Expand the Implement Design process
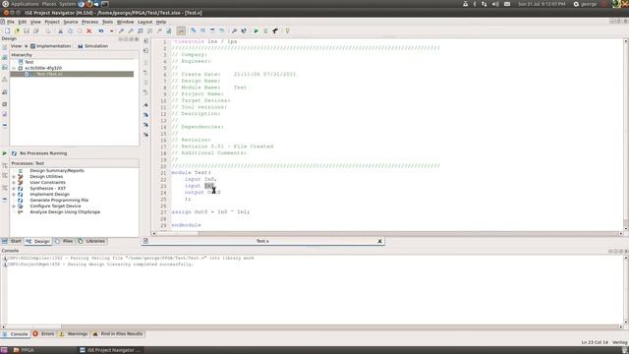 click(14, 195)
